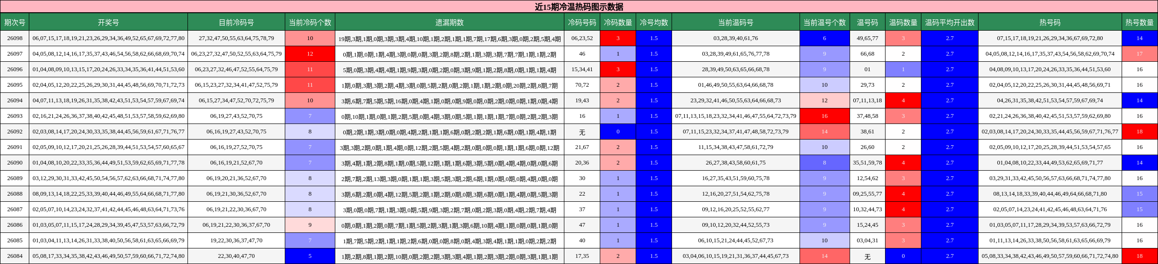1158x264 pixels.
Task: Click blue cold count 5 in row 26084
Action: (x=310, y=256)
